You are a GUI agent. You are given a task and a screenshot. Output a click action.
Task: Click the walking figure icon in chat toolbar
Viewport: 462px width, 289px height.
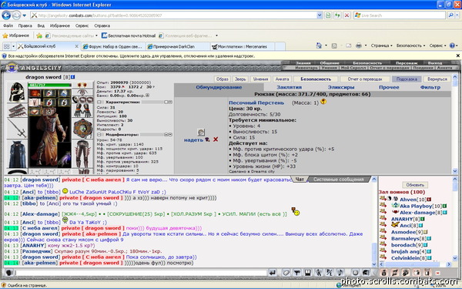coord(319,273)
